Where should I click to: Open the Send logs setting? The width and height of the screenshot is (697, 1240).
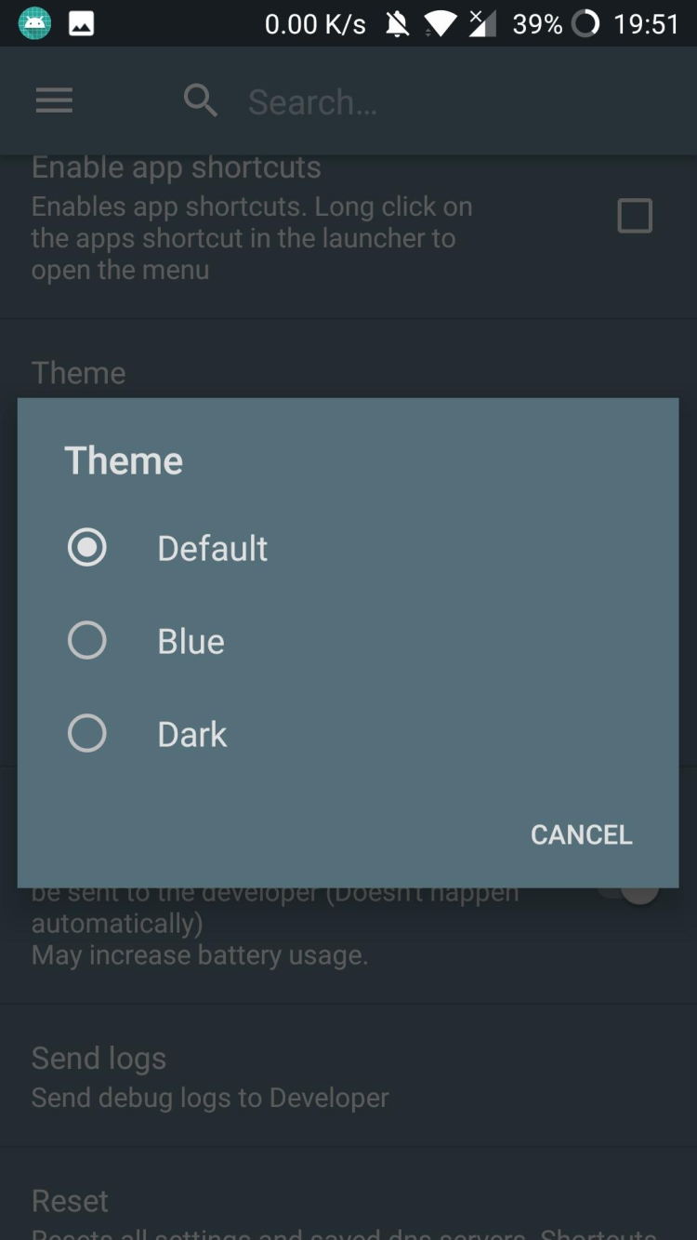point(210,1077)
